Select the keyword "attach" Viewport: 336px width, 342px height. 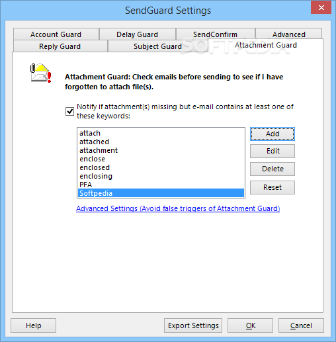(161, 133)
